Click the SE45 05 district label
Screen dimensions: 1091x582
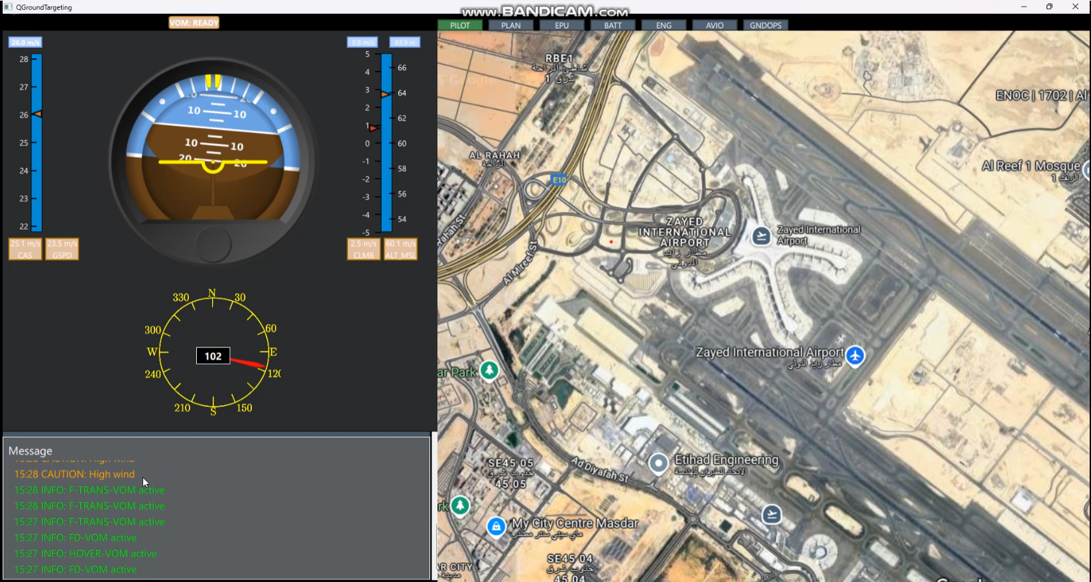510,463
